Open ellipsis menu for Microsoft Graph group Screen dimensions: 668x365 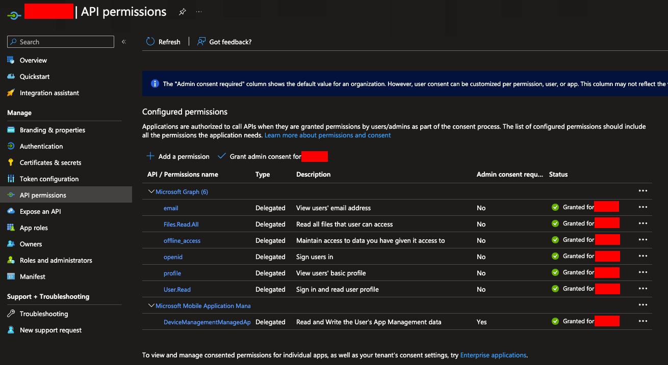tap(643, 191)
